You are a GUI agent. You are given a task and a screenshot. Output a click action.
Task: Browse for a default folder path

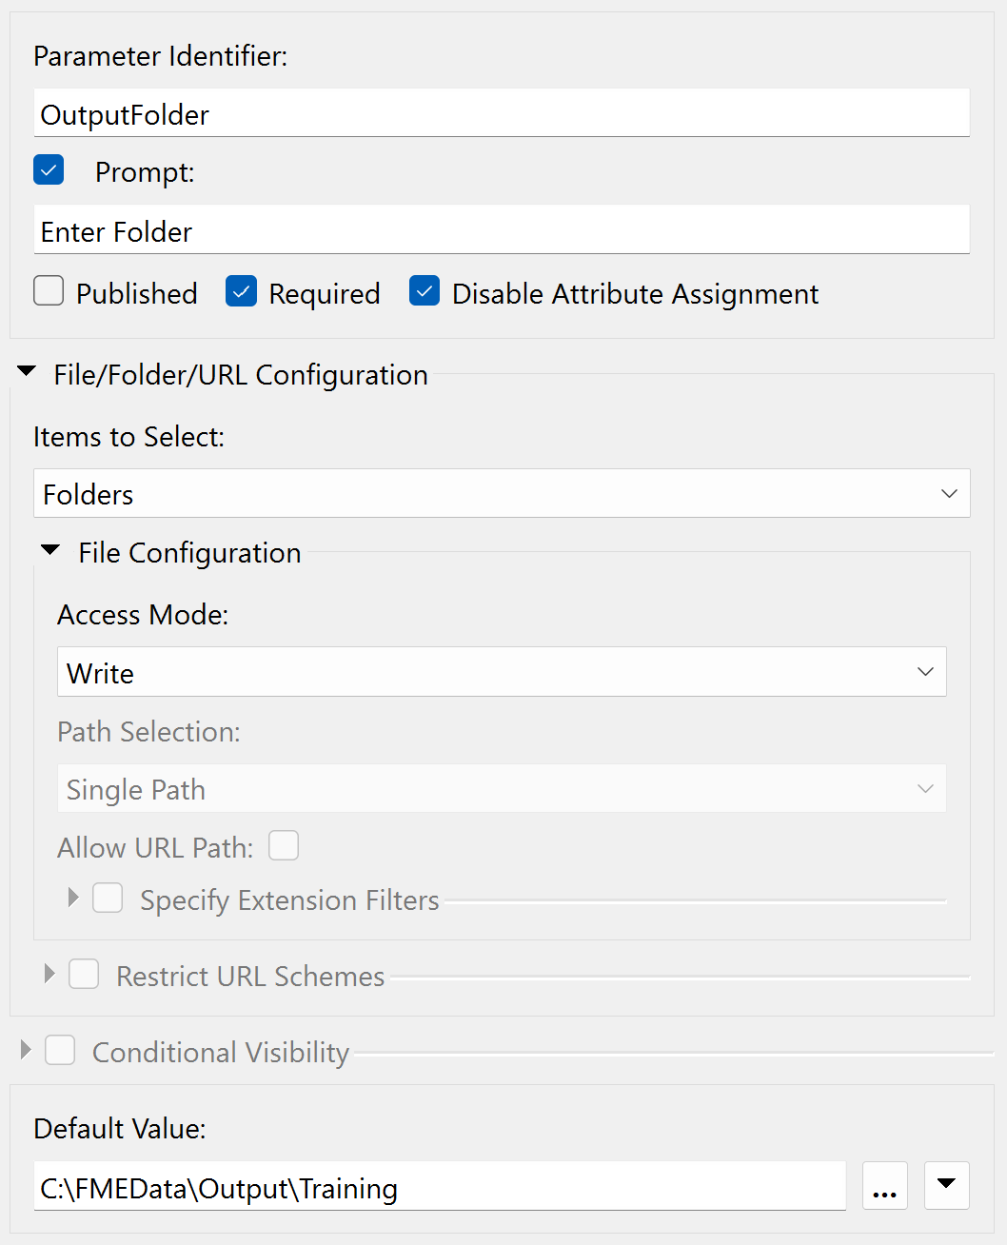[884, 1185]
